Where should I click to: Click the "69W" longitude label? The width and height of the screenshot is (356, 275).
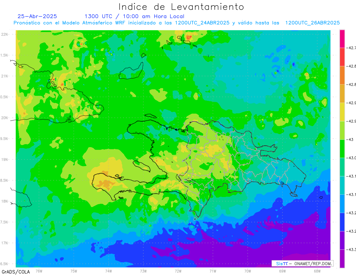point(282,271)
